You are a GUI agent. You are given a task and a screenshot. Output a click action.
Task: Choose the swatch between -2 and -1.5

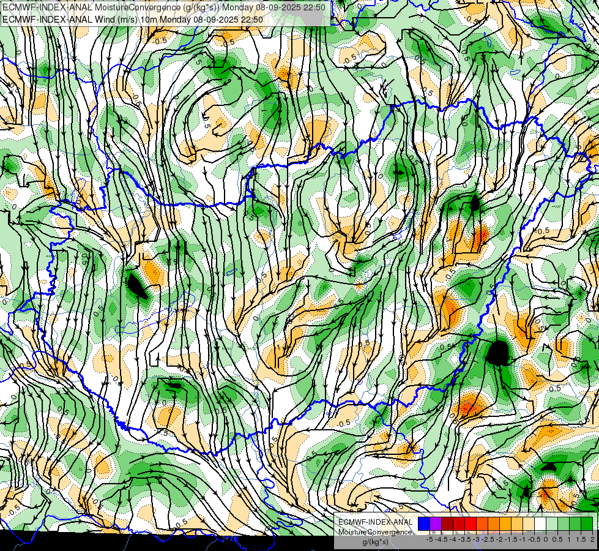tap(505, 524)
